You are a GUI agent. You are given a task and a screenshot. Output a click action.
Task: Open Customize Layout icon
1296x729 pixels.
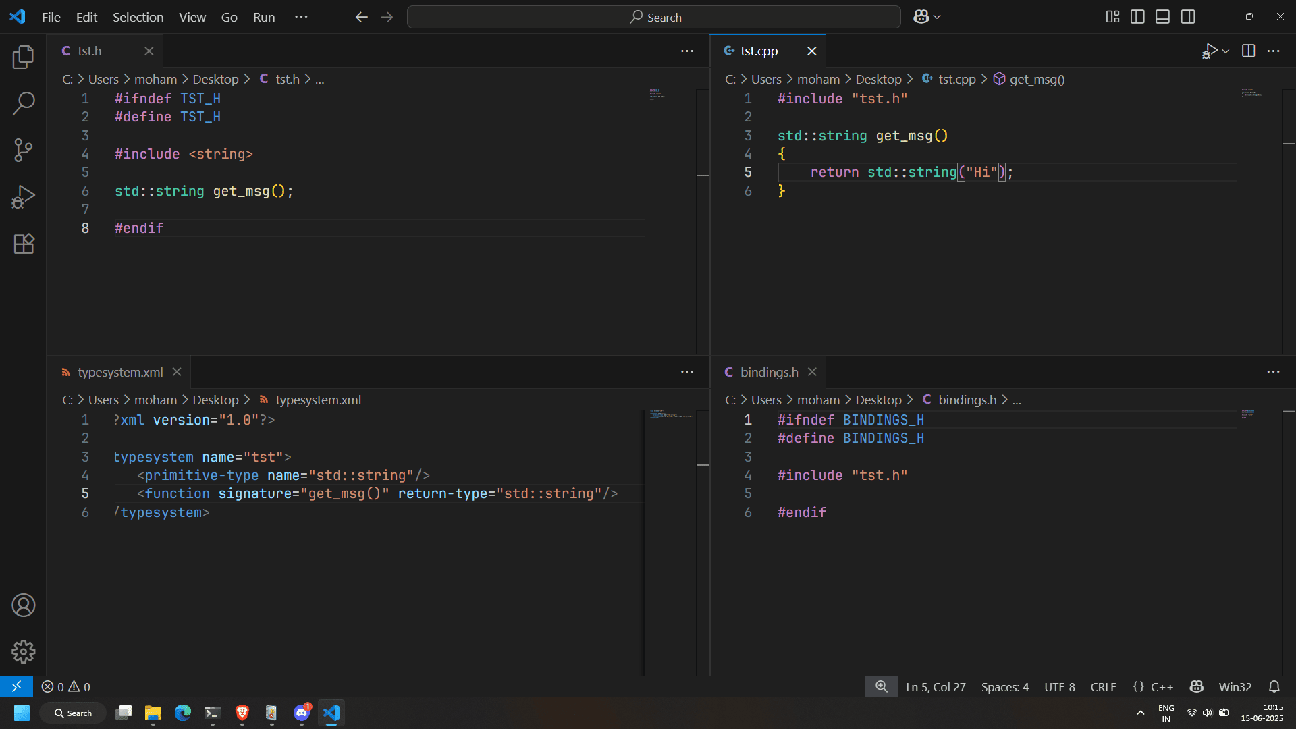point(1112,17)
